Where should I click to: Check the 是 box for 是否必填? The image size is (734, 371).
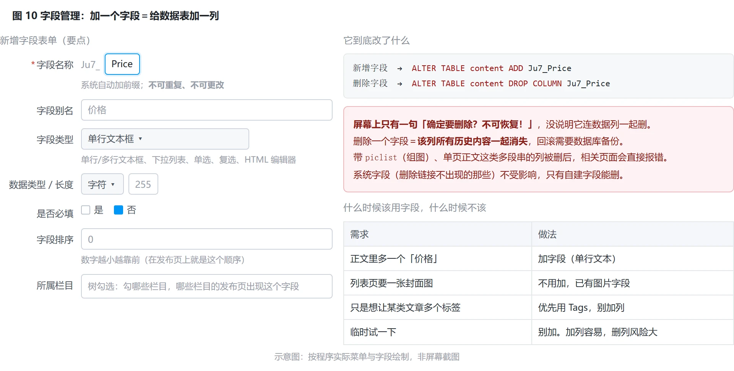tap(86, 210)
